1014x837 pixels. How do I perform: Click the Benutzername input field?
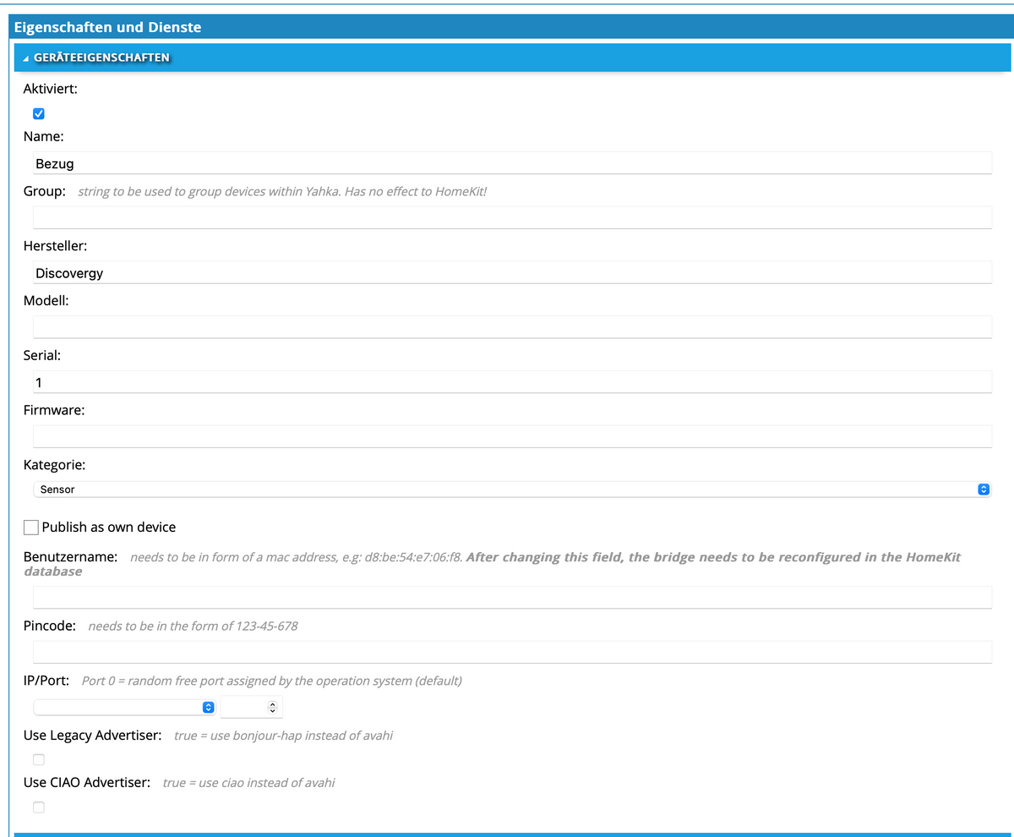[512, 598]
